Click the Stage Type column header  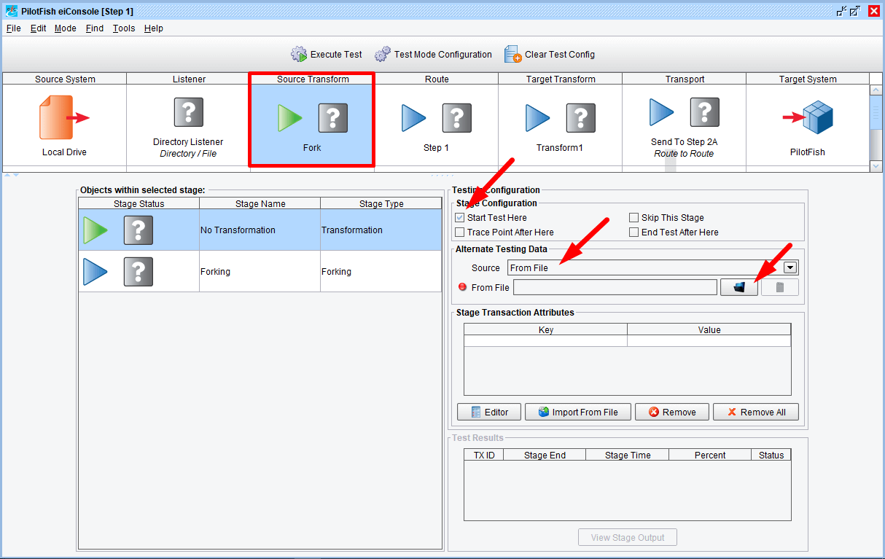[381, 203]
